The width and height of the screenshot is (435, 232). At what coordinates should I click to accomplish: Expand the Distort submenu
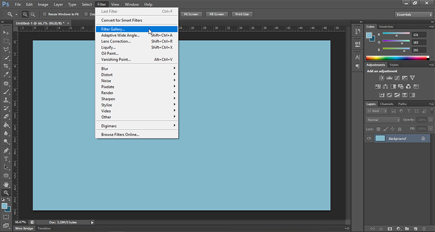137,75
